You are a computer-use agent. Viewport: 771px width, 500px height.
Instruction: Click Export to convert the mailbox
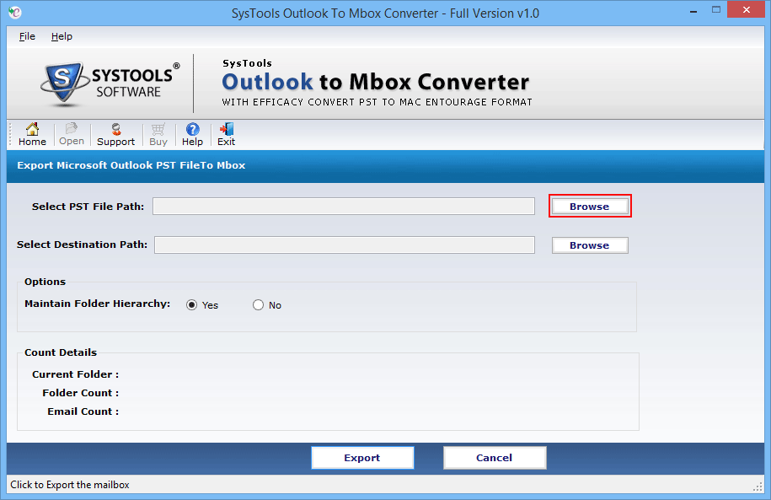coord(362,457)
